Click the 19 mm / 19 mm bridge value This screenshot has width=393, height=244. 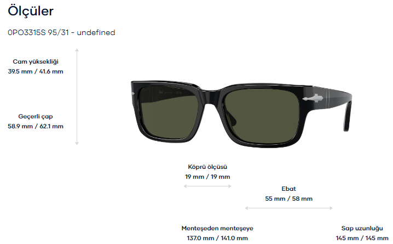point(207,177)
